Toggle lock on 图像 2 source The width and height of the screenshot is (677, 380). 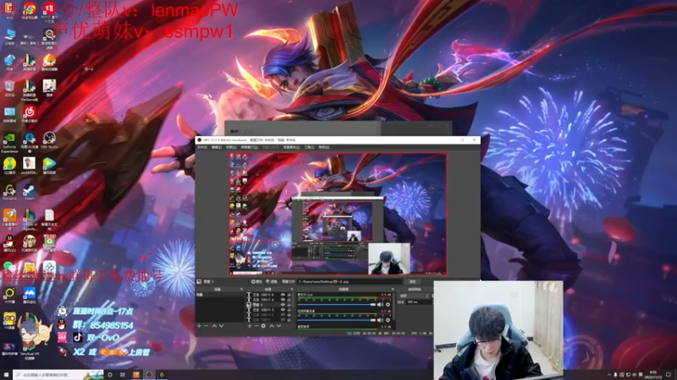coord(289,305)
